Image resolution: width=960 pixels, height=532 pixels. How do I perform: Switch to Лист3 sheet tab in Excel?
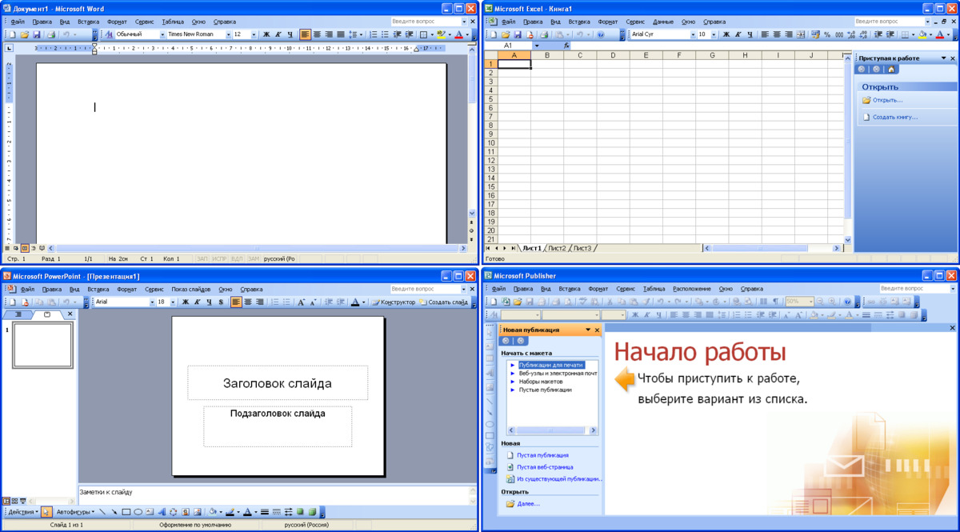[x=582, y=249]
